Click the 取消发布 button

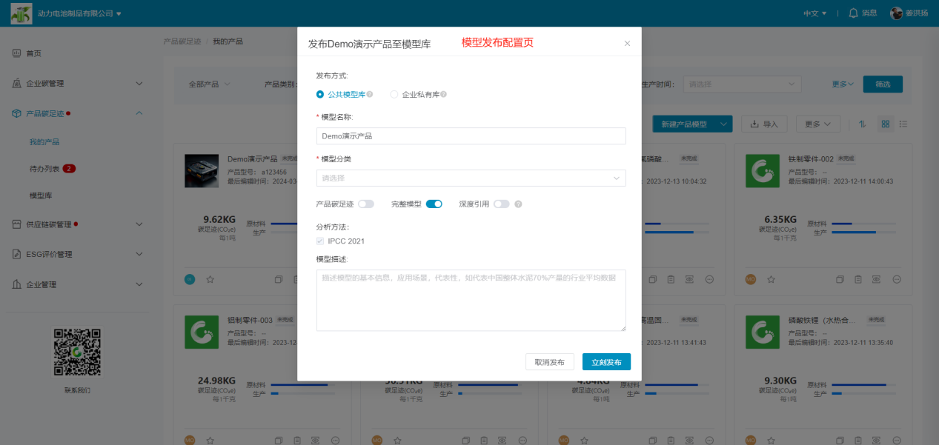[549, 362]
